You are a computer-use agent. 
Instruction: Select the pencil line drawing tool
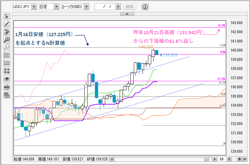[7, 24]
